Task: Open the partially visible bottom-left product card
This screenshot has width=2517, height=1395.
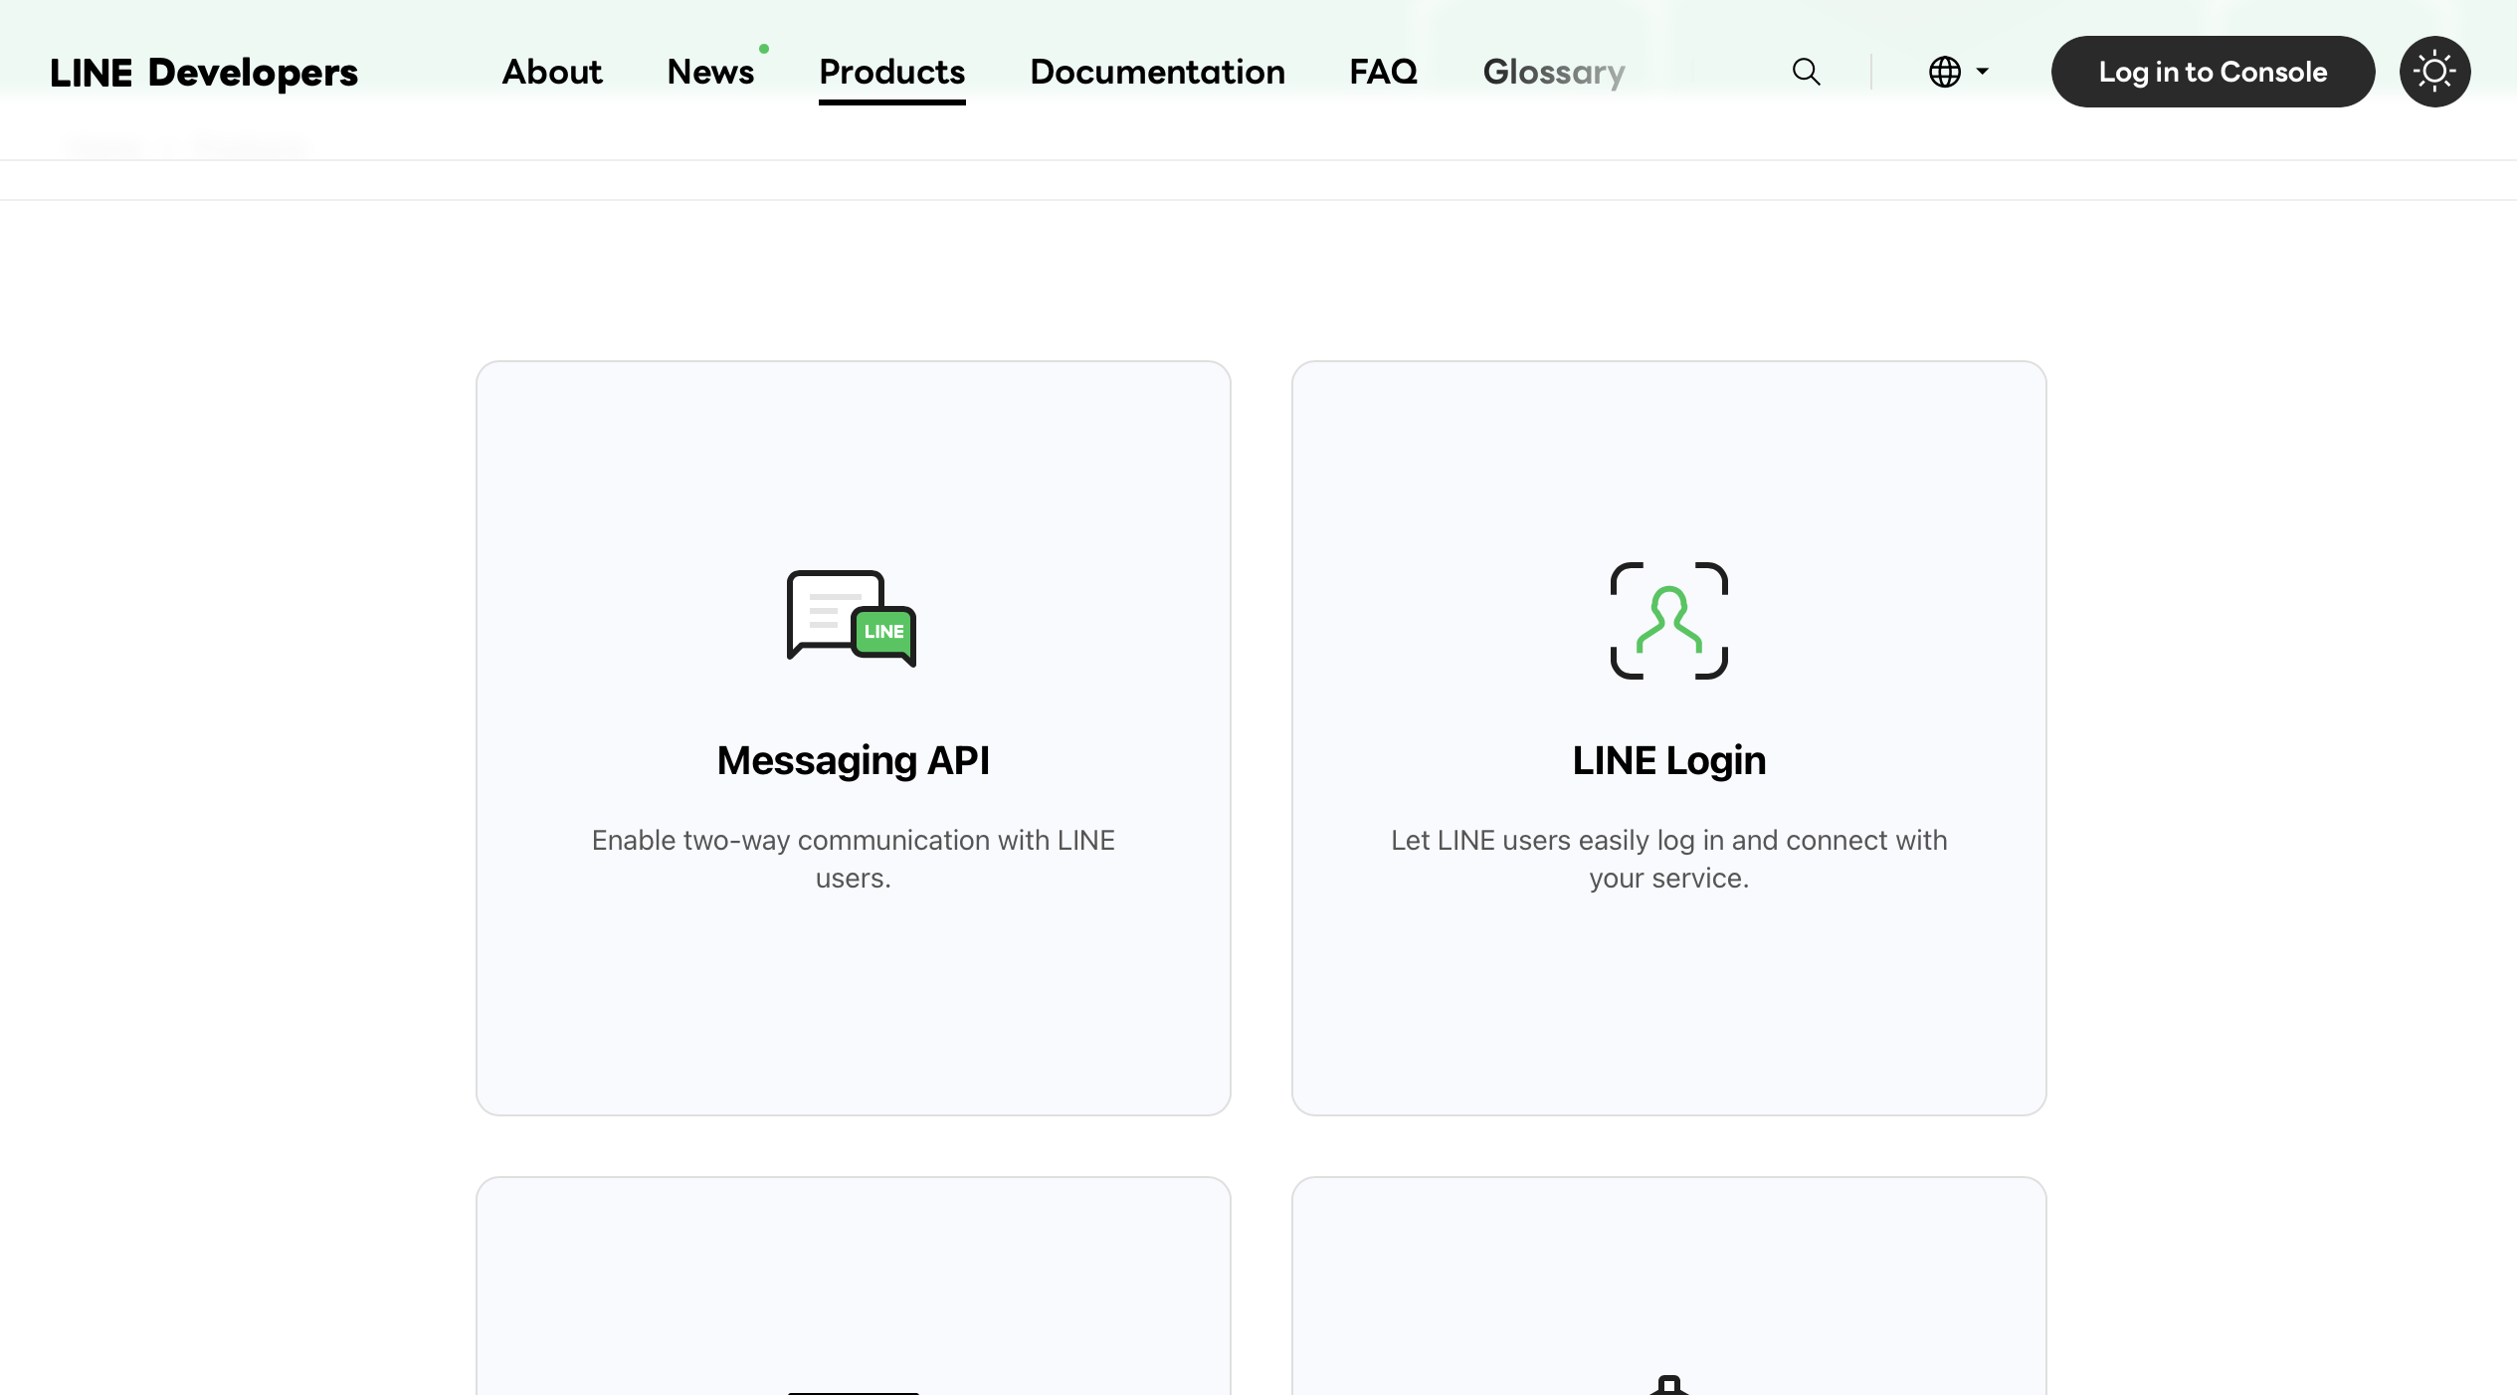Action: [x=853, y=1294]
